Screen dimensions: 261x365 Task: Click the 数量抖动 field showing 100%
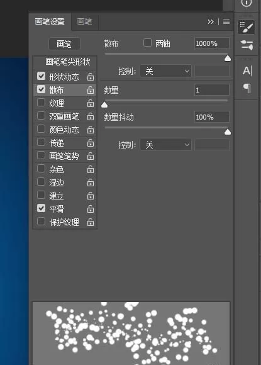tap(212, 117)
